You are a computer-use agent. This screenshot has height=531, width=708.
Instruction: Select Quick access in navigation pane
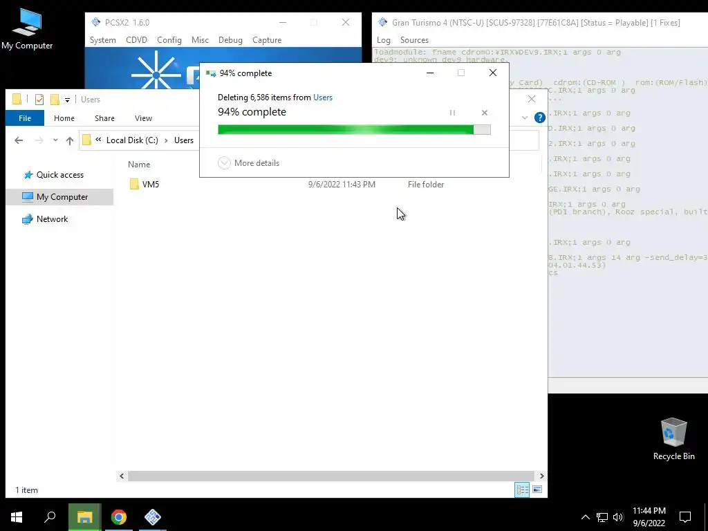(59, 175)
